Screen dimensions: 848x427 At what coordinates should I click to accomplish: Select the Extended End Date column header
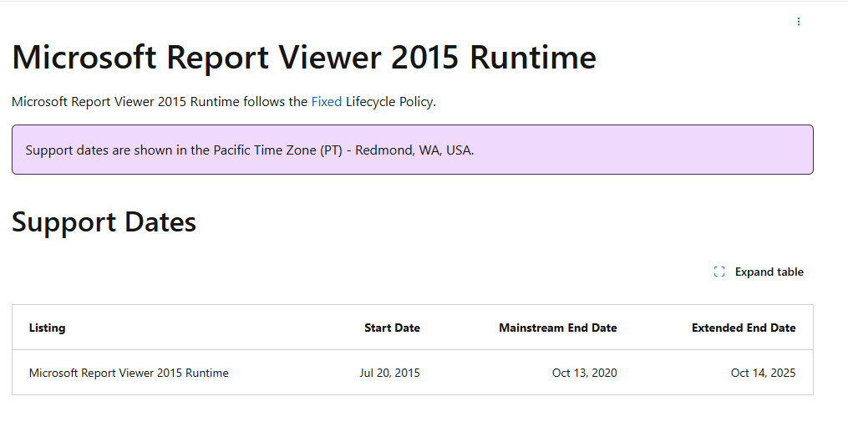744,328
